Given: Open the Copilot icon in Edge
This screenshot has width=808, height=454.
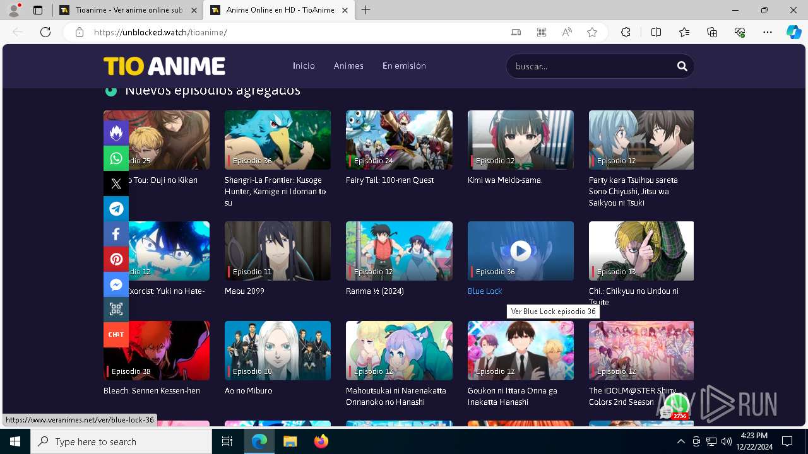Looking at the screenshot, I should click(793, 32).
